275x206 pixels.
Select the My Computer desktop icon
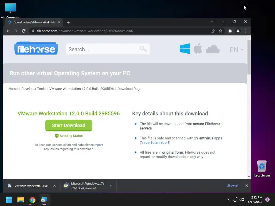[10, 10]
